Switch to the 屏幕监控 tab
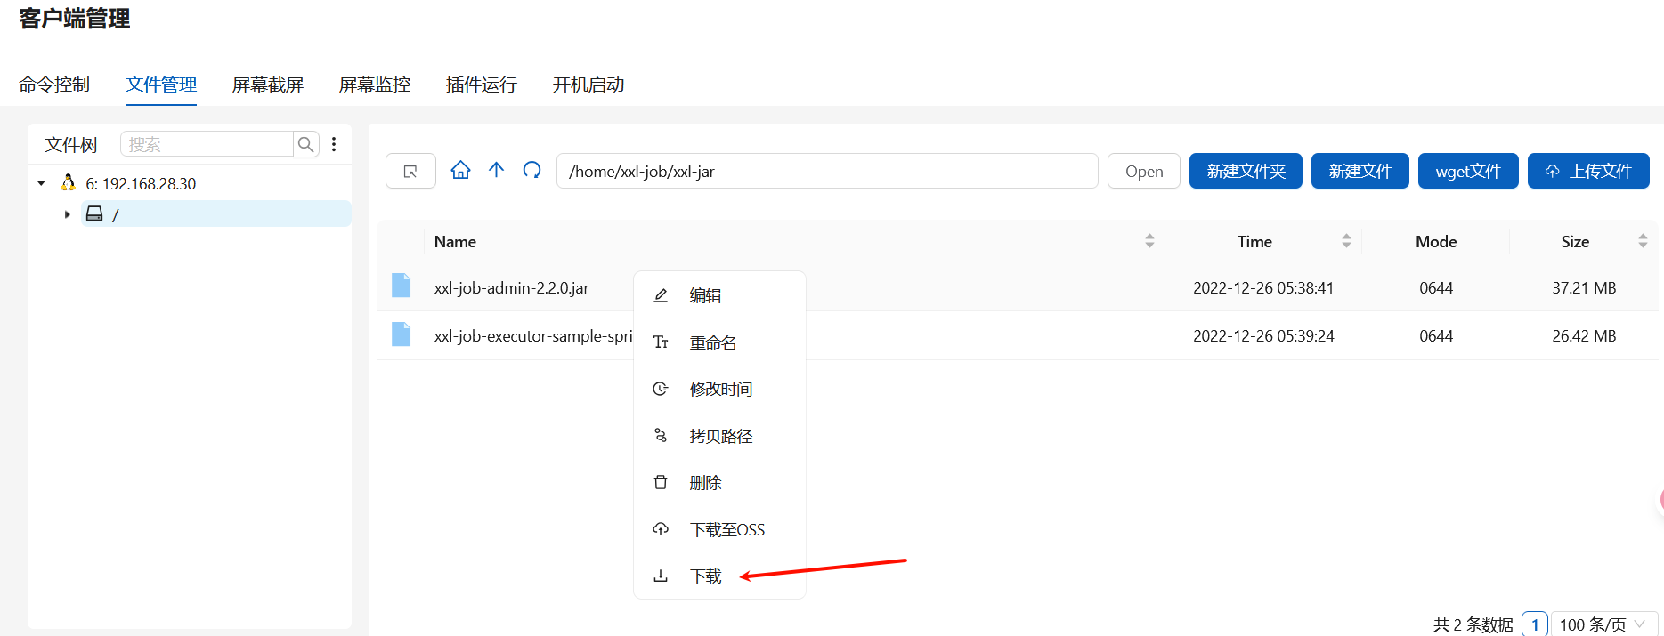This screenshot has width=1664, height=636. (374, 85)
